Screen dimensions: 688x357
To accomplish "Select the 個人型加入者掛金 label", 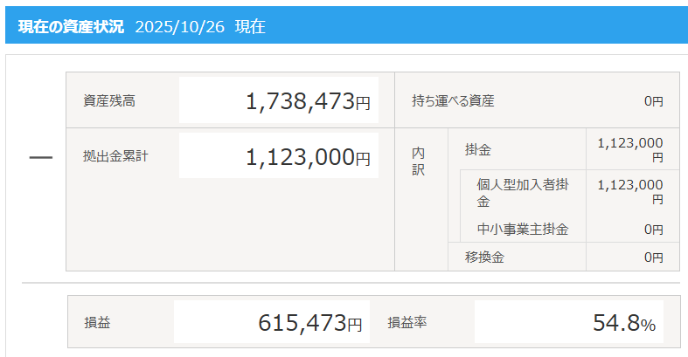I will click(523, 192).
